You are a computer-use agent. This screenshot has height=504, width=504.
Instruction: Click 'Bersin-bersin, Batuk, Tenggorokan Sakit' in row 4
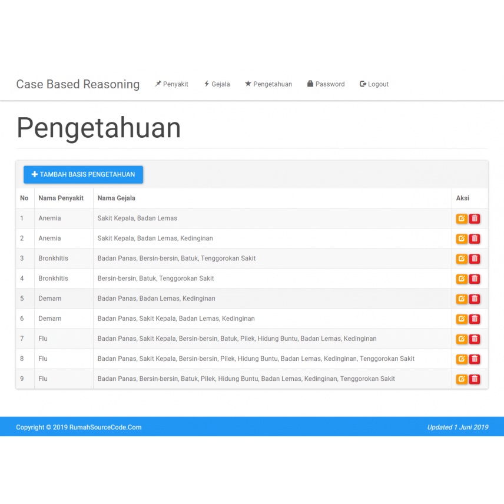point(155,278)
